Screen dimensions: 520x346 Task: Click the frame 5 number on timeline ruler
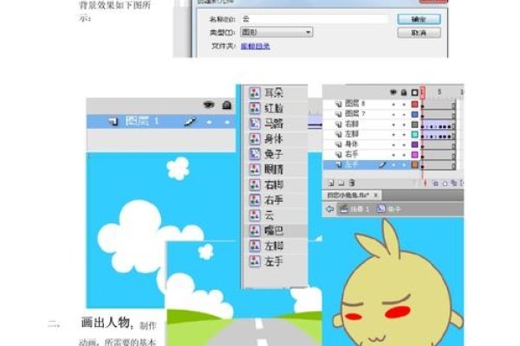[x=439, y=92]
